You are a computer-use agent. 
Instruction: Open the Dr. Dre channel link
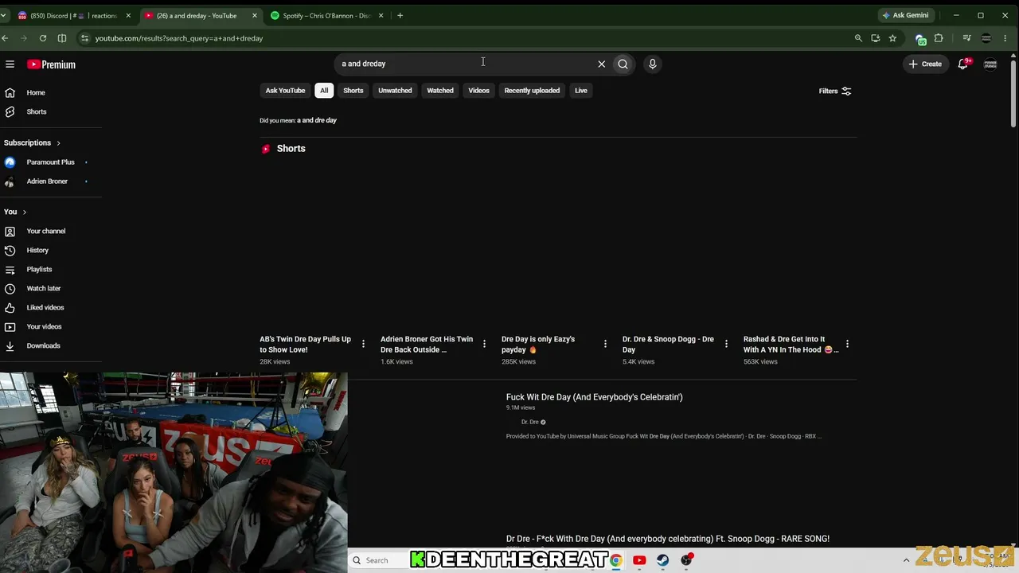tap(529, 422)
